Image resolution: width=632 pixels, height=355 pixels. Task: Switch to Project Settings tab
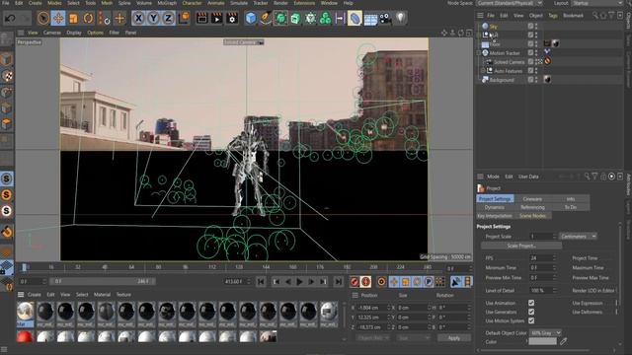pyautogui.click(x=495, y=199)
